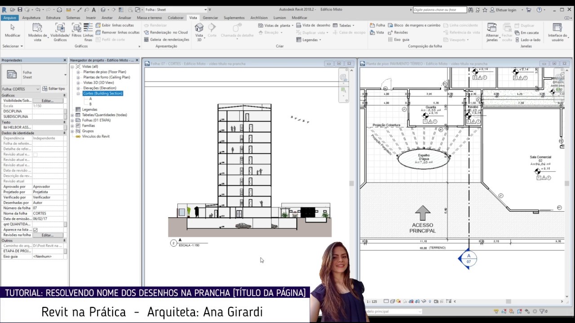Select section B in project browser
575x323 pixels.
click(90, 104)
